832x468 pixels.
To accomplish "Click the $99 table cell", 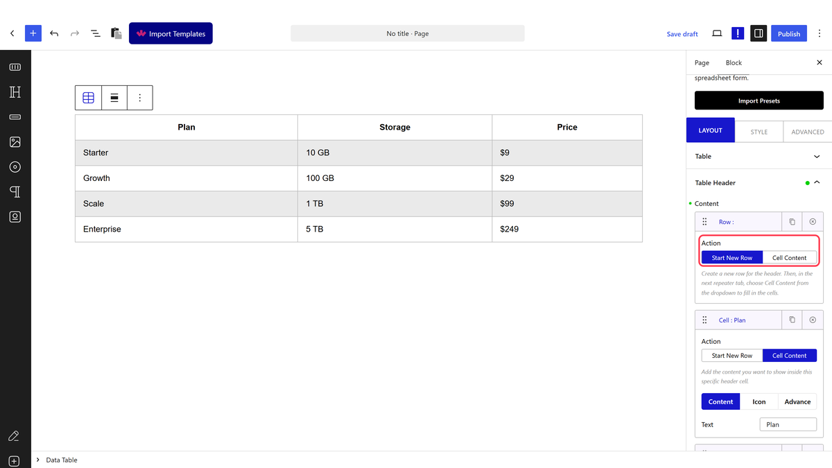I will click(x=567, y=204).
